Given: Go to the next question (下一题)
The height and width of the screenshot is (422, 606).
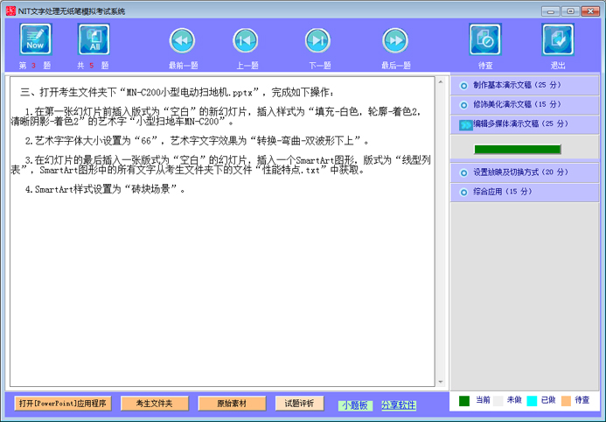Looking at the screenshot, I should click(x=317, y=41).
